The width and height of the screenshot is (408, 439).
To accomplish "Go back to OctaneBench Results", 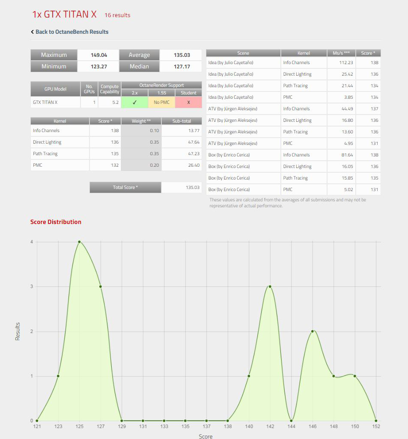I will (x=72, y=32).
